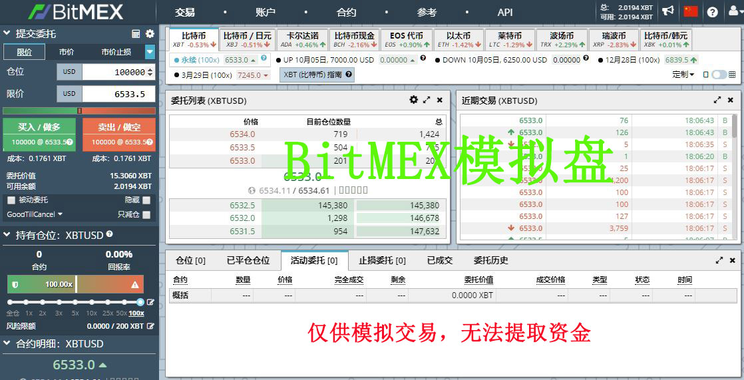Edit leverage via pencil icon beside slider

150,302
